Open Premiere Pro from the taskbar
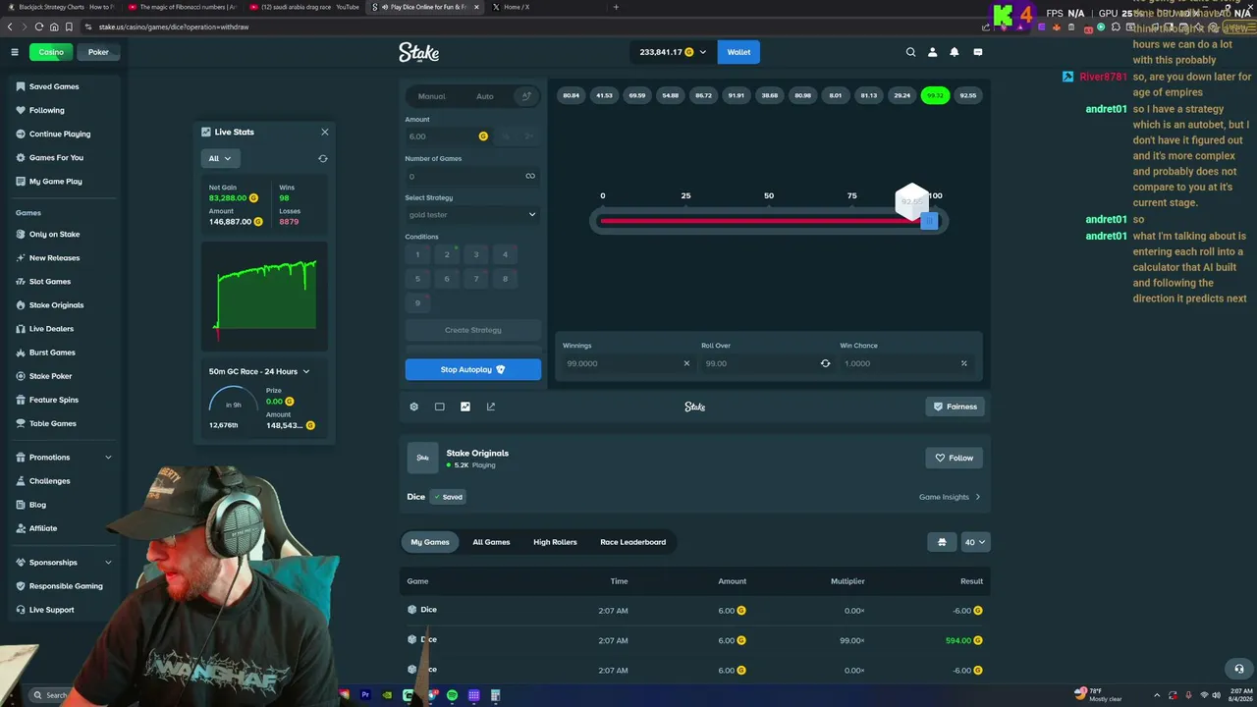1257x707 pixels. (x=365, y=695)
